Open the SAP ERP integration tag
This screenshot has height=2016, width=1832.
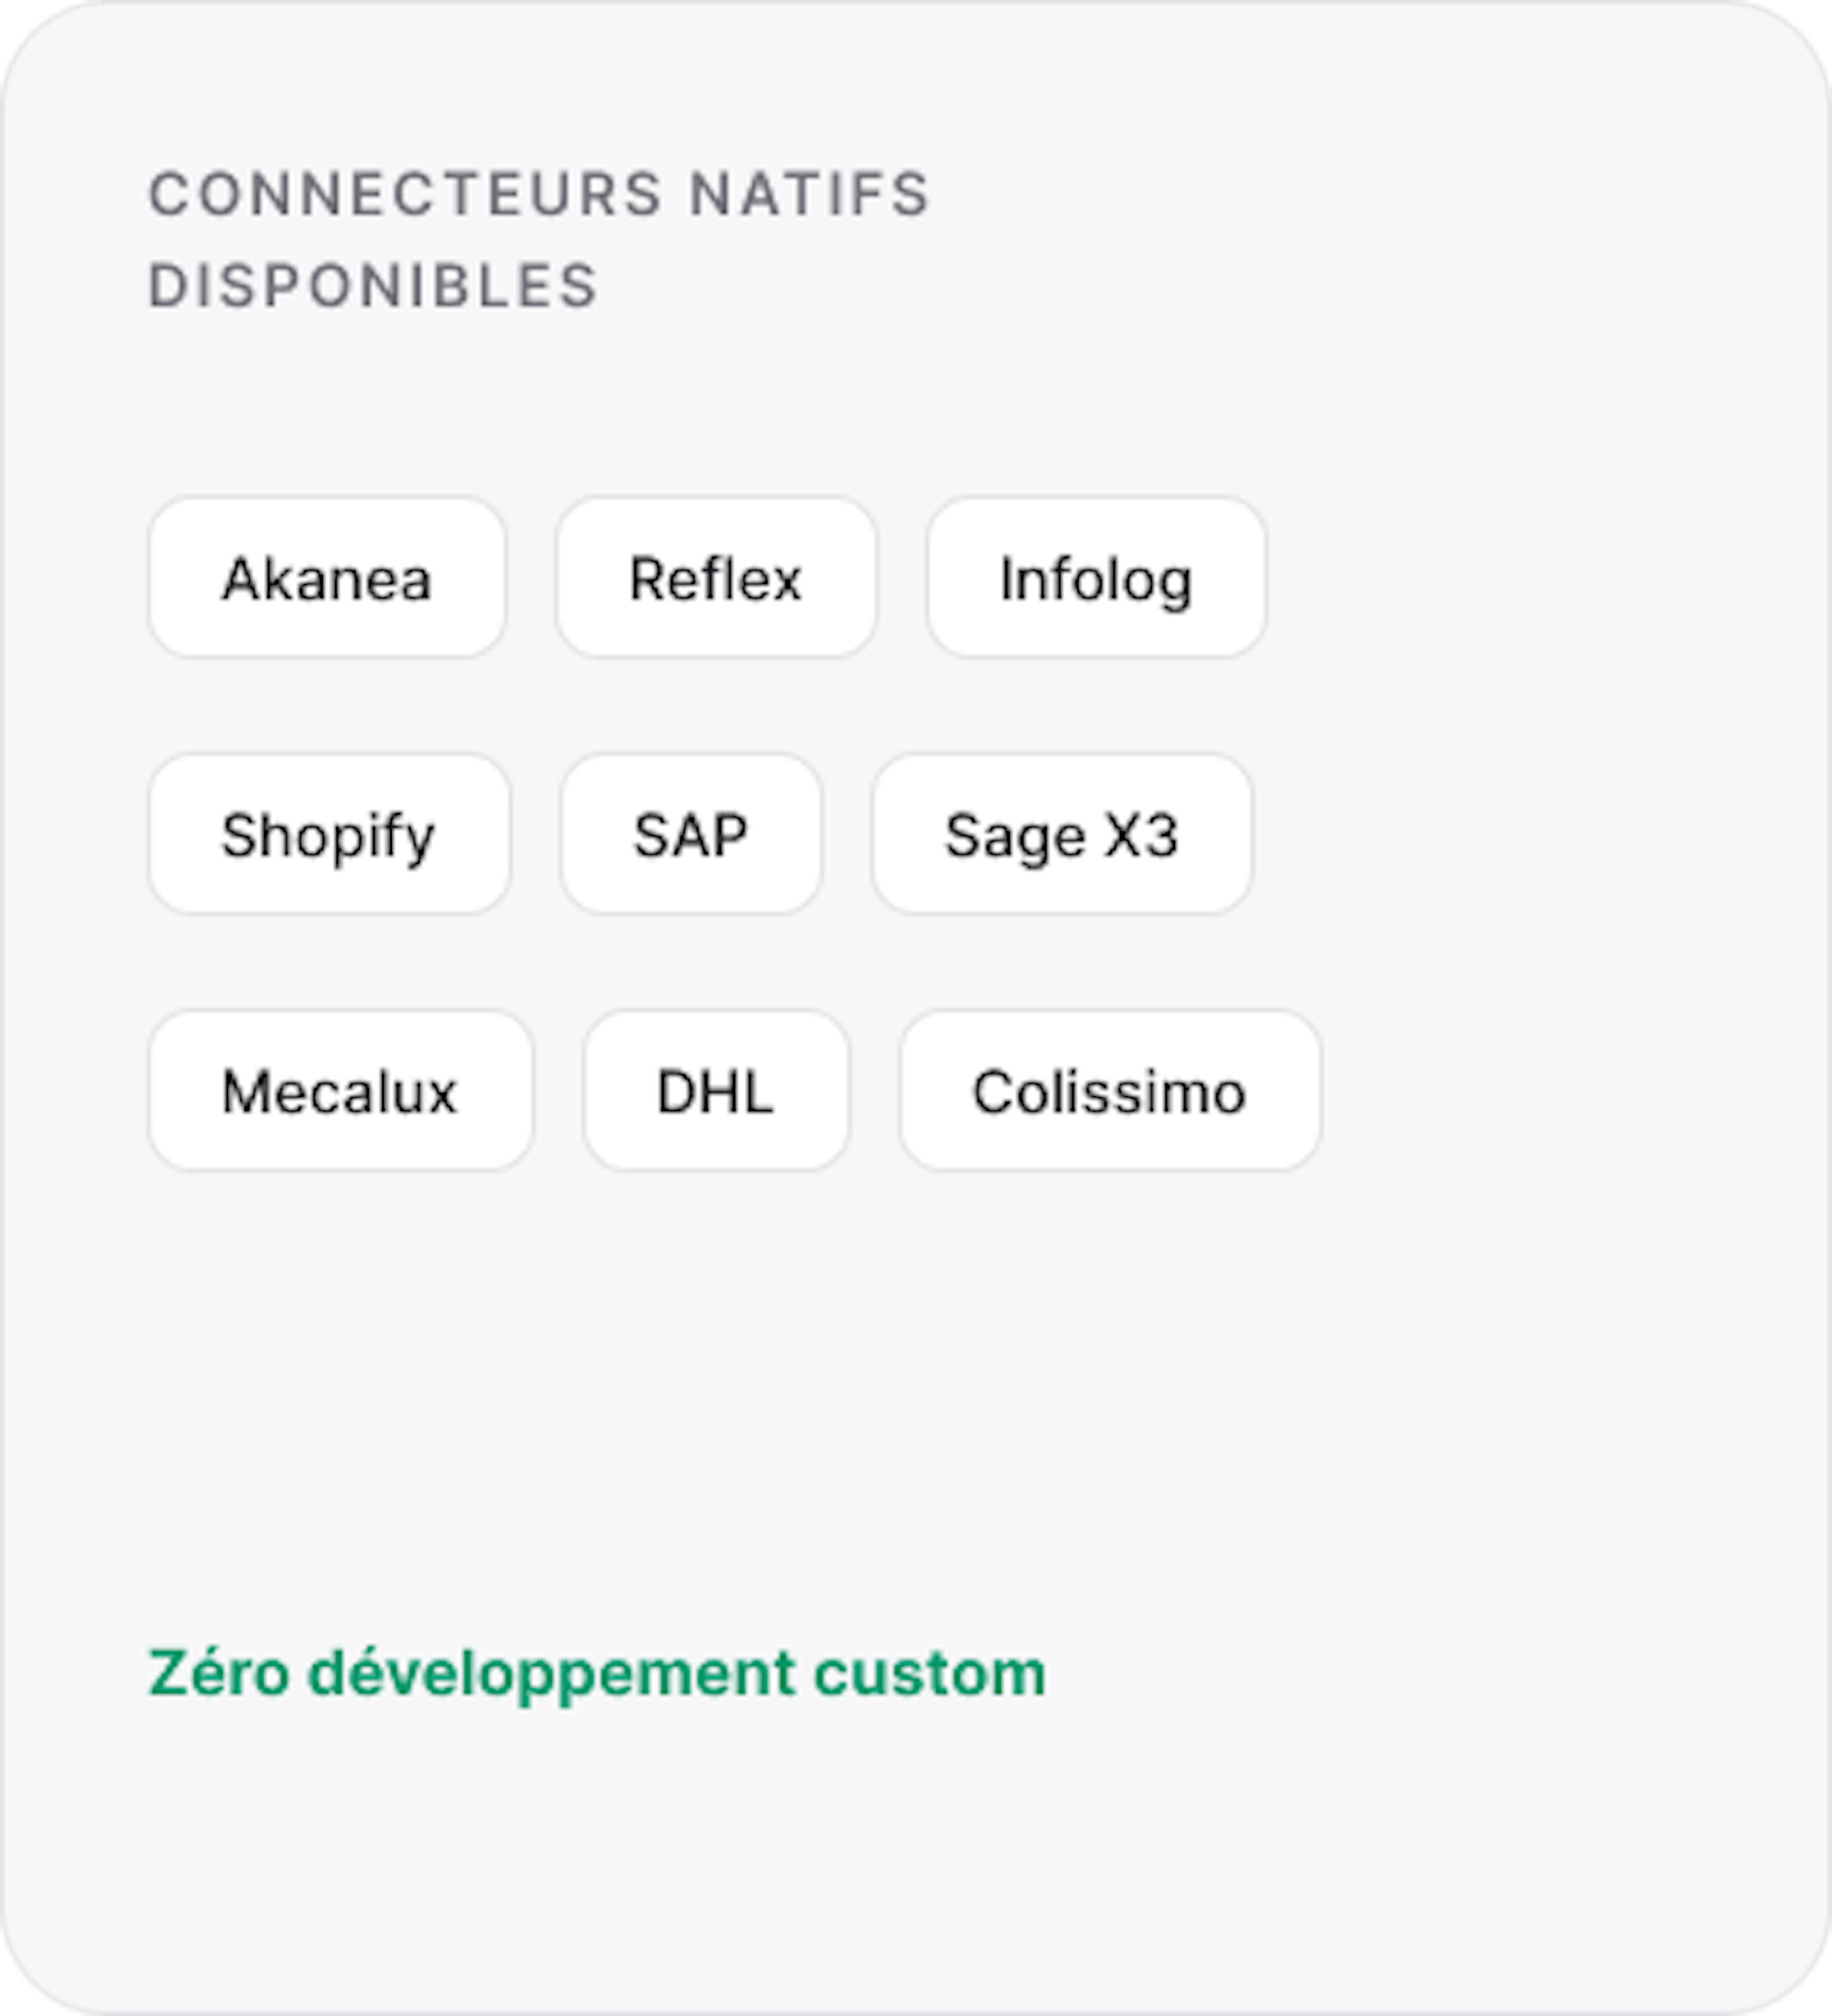(691, 834)
